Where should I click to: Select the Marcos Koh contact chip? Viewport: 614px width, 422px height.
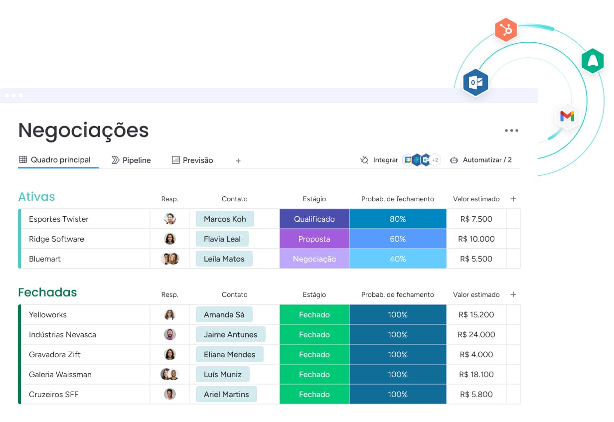pyautogui.click(x=224, y=219)
